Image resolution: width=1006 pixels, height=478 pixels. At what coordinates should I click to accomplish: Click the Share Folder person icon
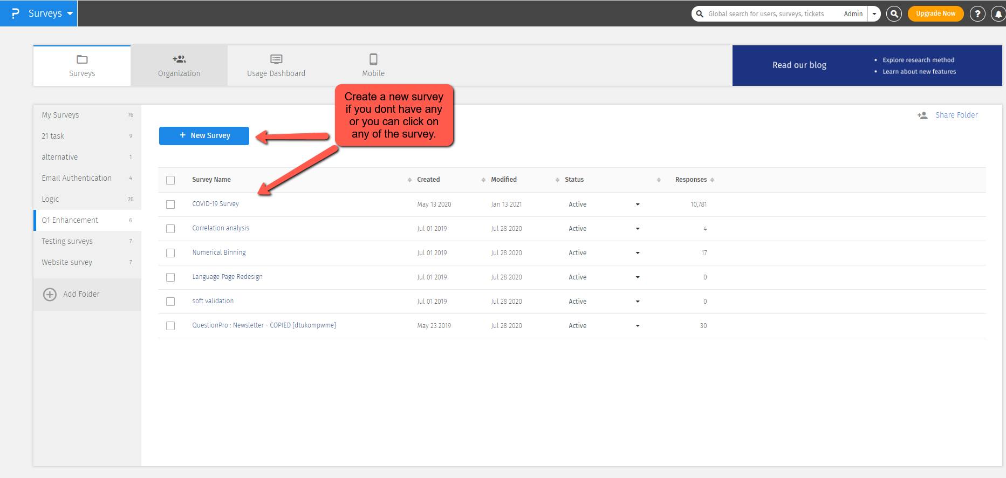922,115
